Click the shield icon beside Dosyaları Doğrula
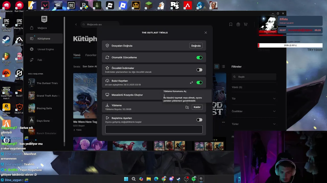 point(107,46)
